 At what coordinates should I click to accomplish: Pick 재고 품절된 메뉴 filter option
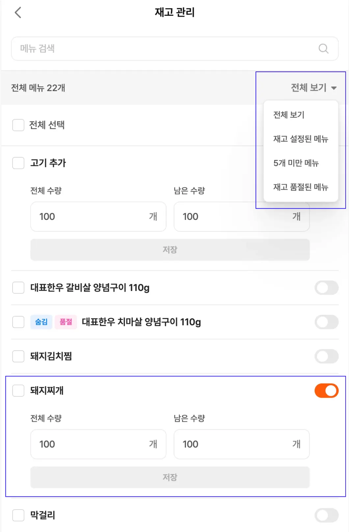[301, 187]
